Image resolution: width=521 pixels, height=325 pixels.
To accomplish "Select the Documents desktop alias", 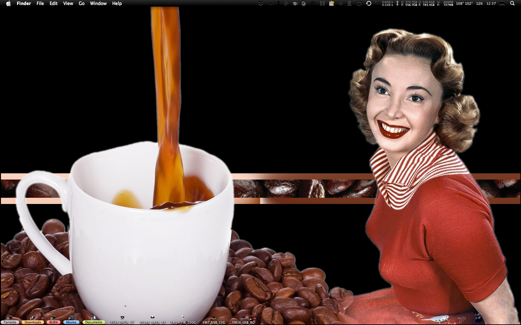I will tap(94, 321).
